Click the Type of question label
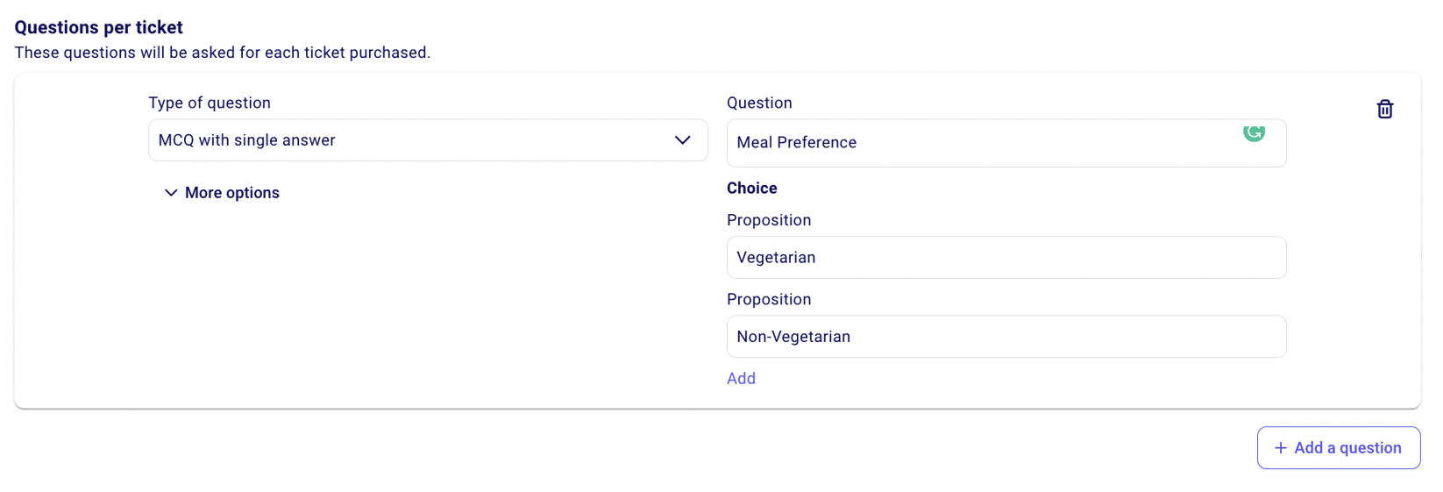This screenshot has width=1443, height=492. click(x=209, y=103)
